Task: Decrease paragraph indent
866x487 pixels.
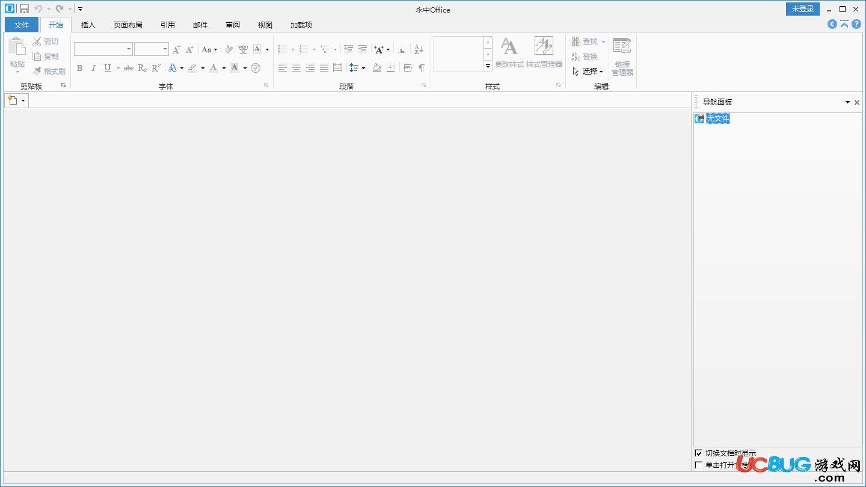Action: [x=348, y=49]
